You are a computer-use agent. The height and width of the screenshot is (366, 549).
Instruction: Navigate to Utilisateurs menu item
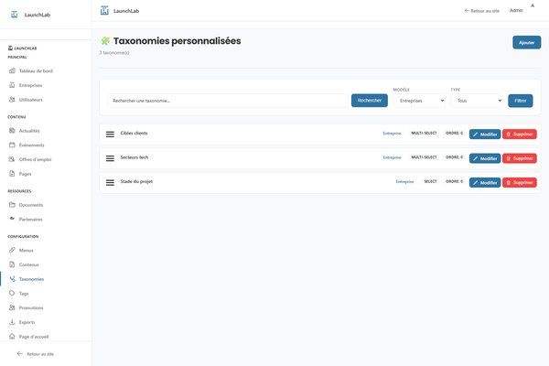(x=30, y=99)
